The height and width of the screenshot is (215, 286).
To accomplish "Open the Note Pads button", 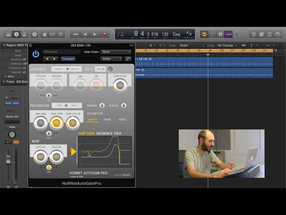I will [261, 34].
